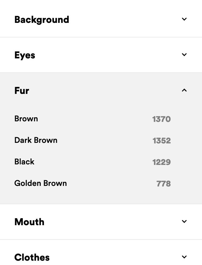
Task: Click the Clothes section header text
Action: click(32, 257)
